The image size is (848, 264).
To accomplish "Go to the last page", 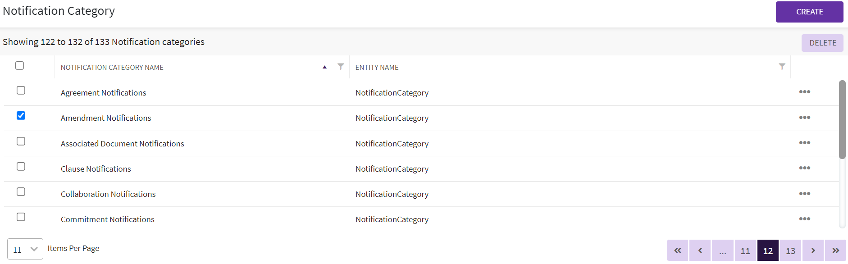I will click(x=835, y=250).
